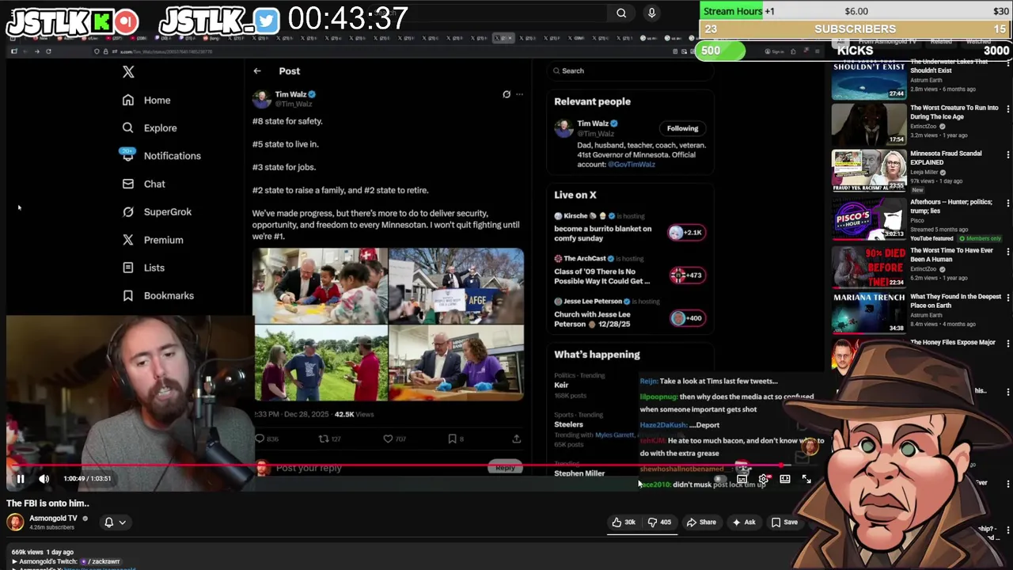This screenshot has height=570, width=1013.
Task: Click the X logo in the sidebar
Action: (x=128, y=72)
